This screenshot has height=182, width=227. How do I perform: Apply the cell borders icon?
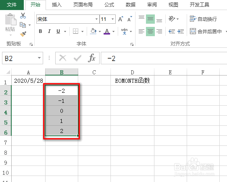click(75, 31)
